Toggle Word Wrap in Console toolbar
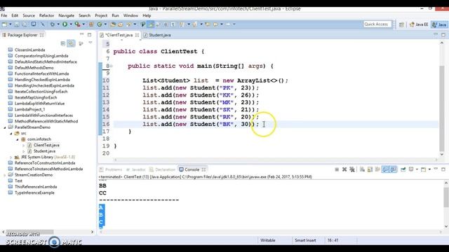This screenshot has height=252, width=449. [377, 169]
